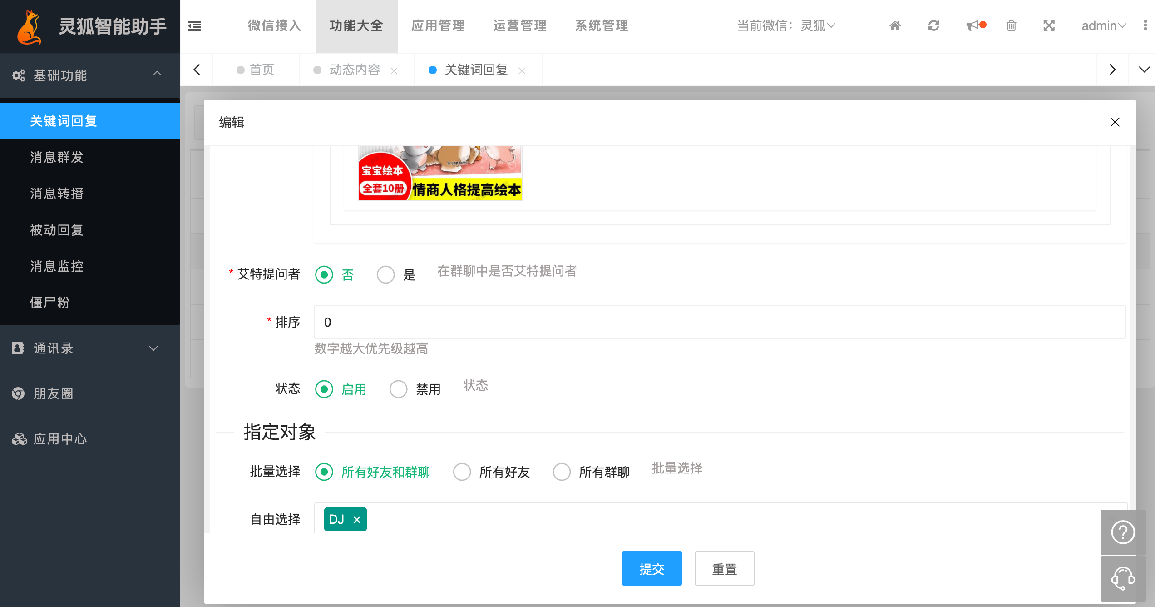Collapse sidebar with the menu-fold icon
The height and width of the screenshot is (607, 1155).
point(194,26)
